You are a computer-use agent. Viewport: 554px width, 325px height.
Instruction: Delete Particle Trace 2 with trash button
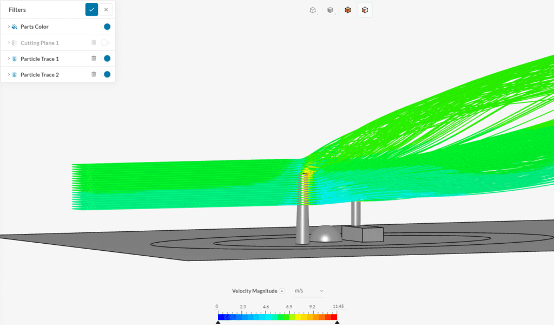pyautogui.click(x=93, y=74)
